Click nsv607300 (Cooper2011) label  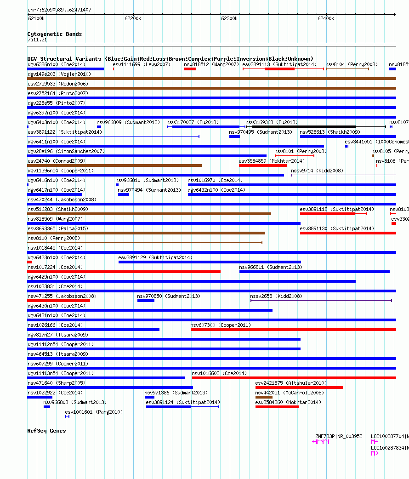(221, 325)
